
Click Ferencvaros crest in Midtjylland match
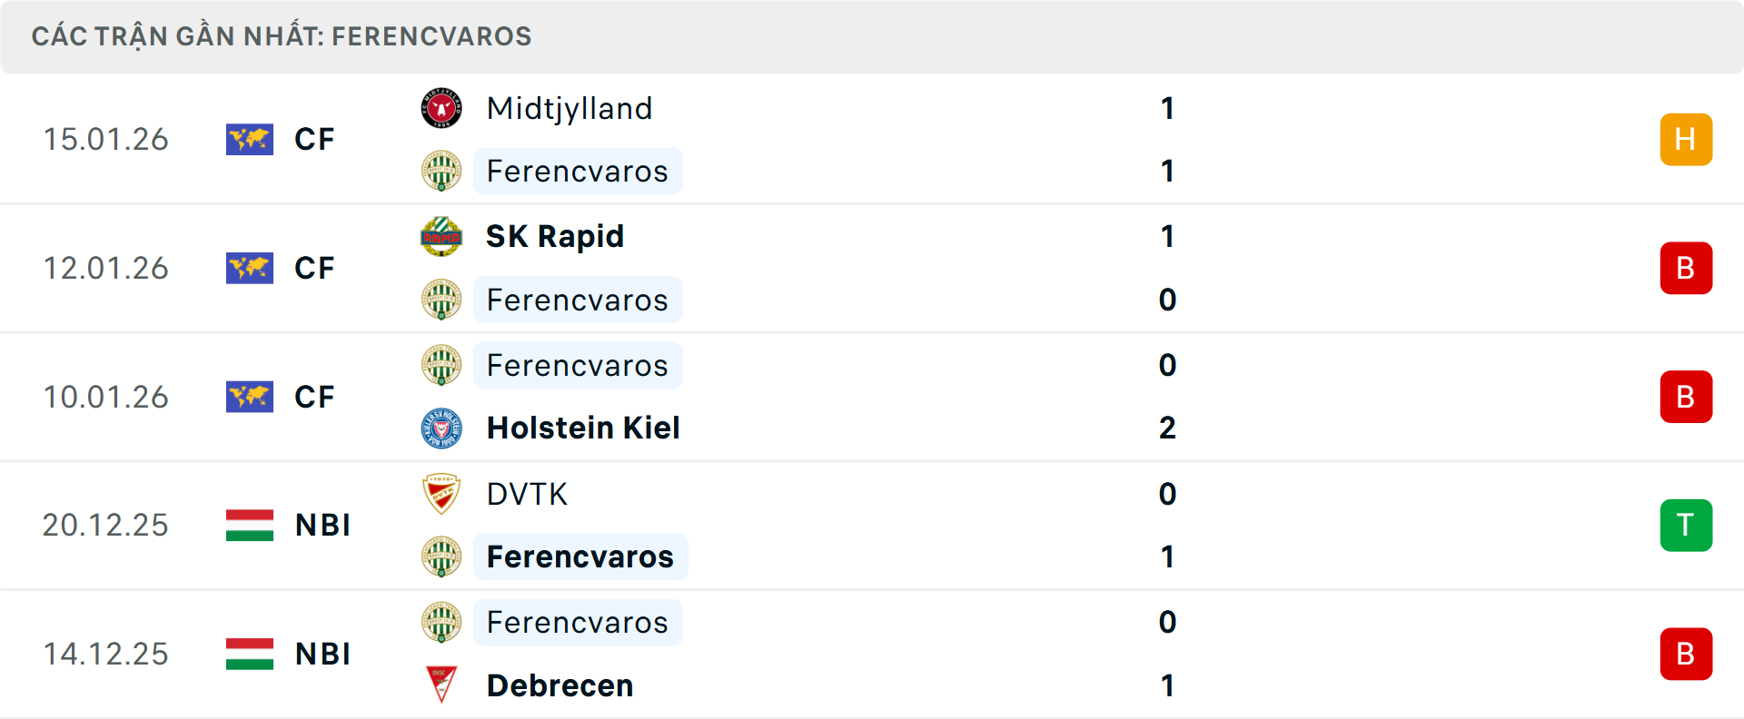pyautogui.click(x=441, y=172)
